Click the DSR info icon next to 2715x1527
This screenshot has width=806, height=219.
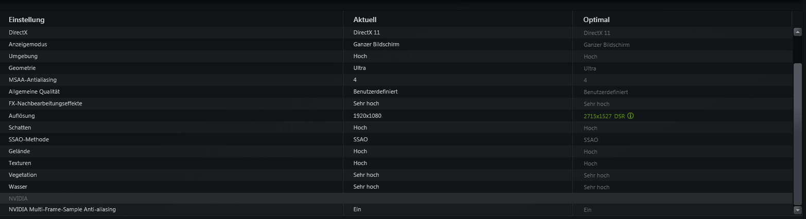click(630, 116)
